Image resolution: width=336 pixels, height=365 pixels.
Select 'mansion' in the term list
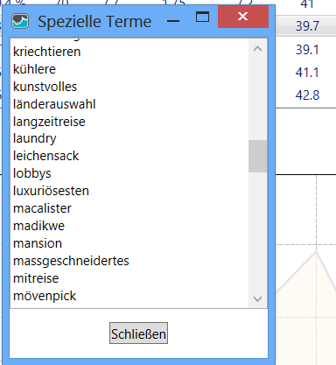click(38, 243)
